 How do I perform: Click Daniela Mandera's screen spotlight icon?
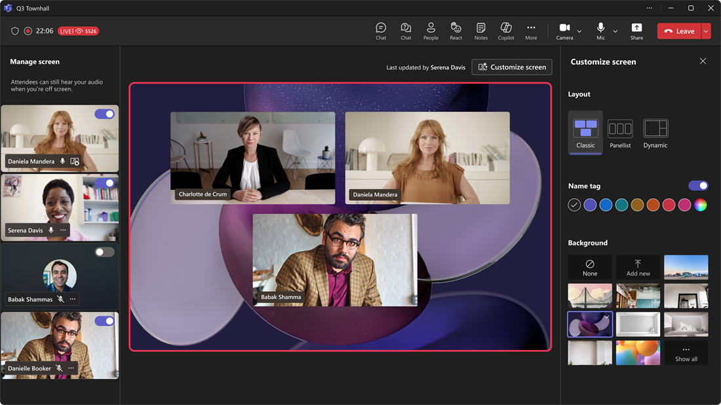pyautogui.click(x=75, y=161)
